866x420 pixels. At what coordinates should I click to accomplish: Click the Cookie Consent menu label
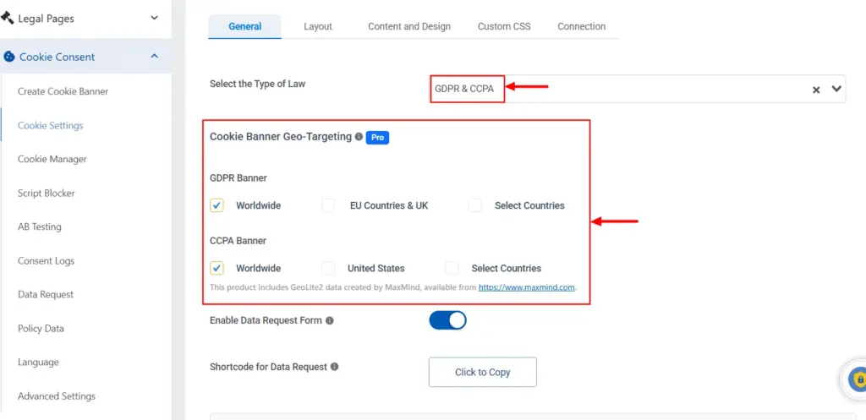click(57, 57)
